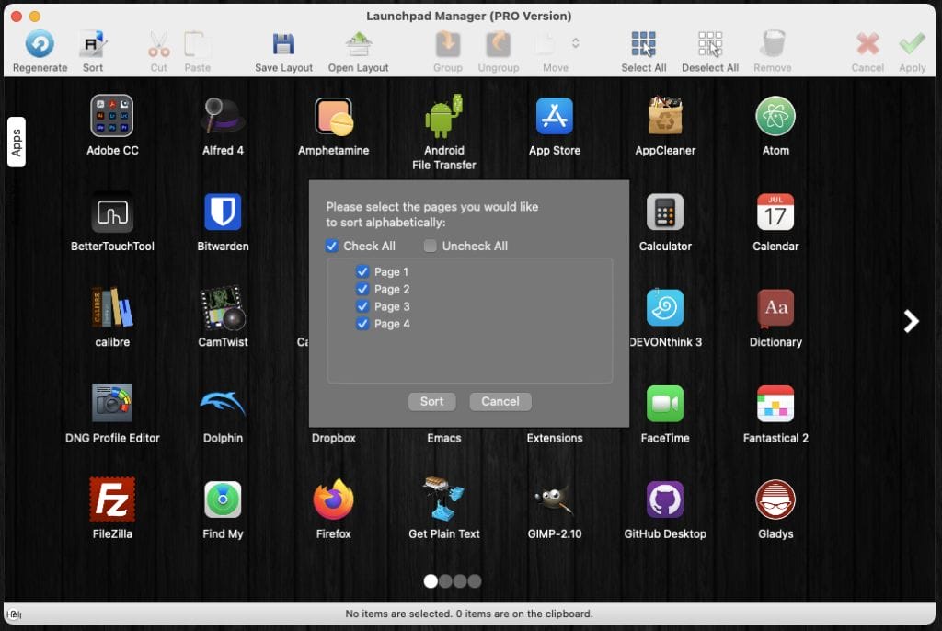
Task: Select the GitHub Desktop app icon
Action: point(664,499)
